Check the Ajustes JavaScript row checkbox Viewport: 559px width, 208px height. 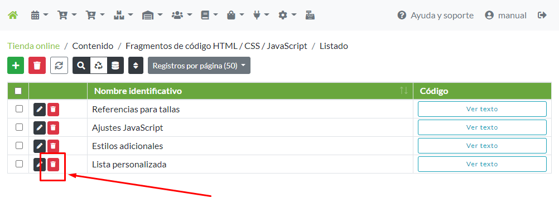pos(20,127)
